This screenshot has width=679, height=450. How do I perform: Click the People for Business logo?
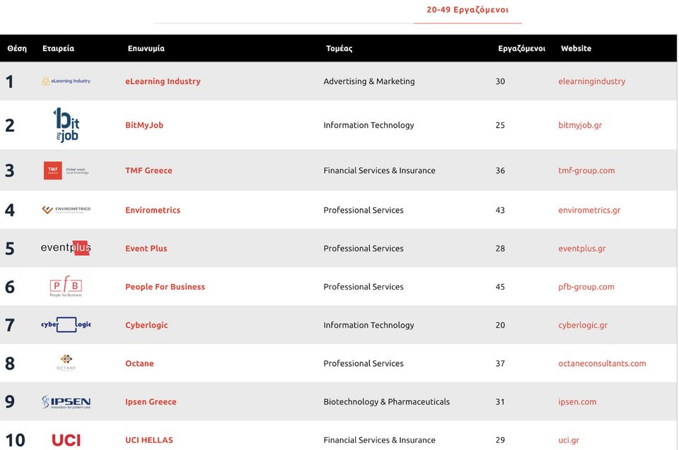tap(66, 287)
